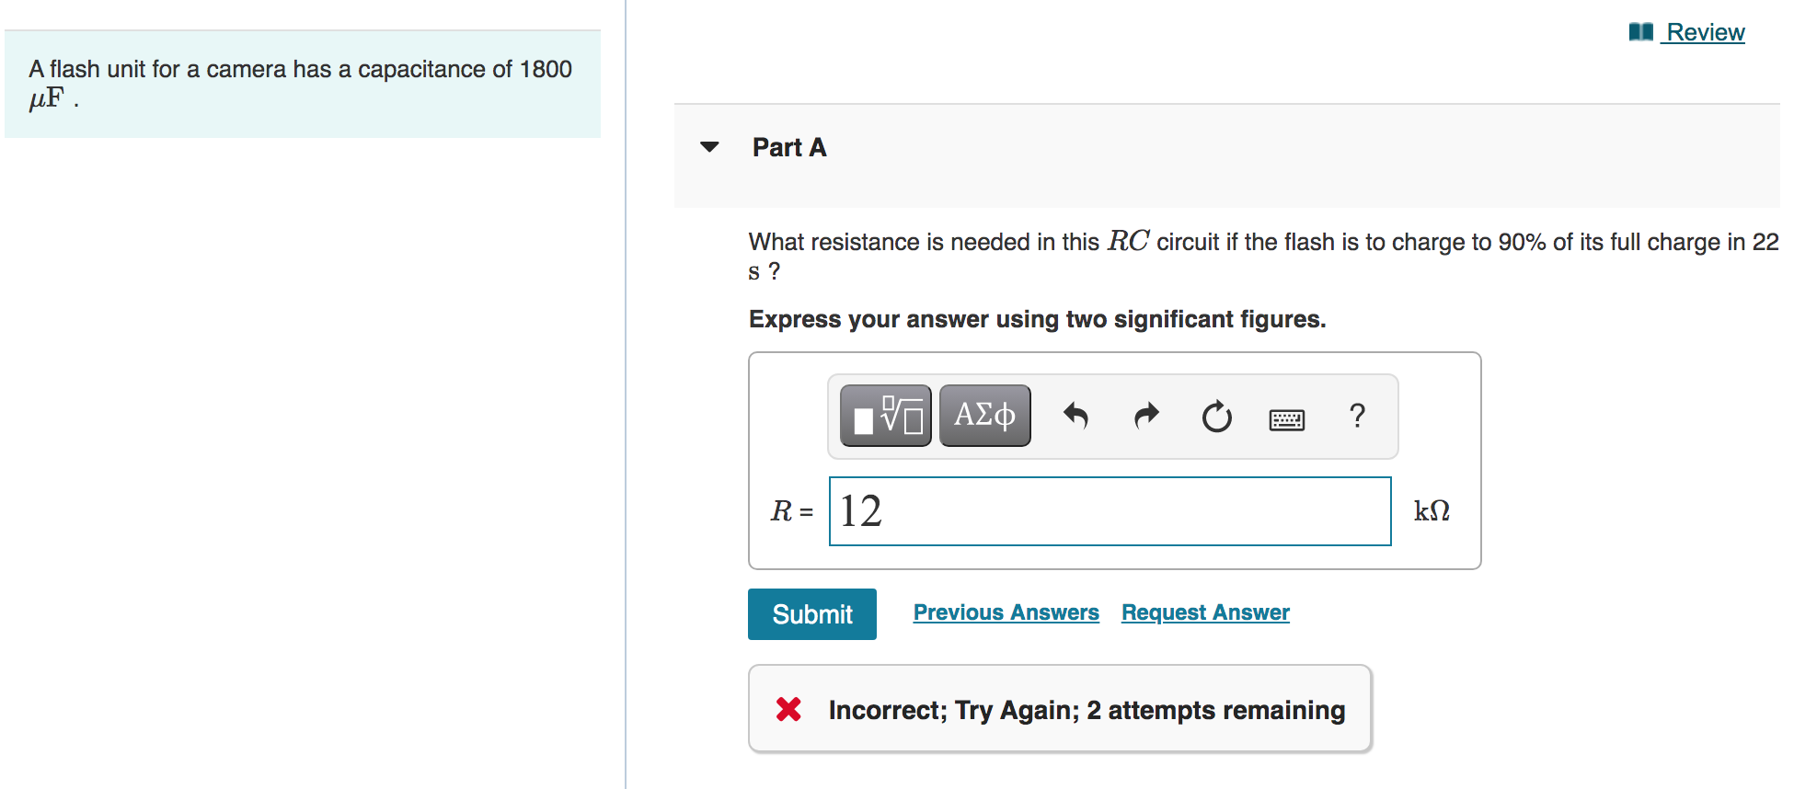Screen dimensions: 1817x789
Task: Open the Greek symbols ΑΣΦ palette
Action: 984,416
